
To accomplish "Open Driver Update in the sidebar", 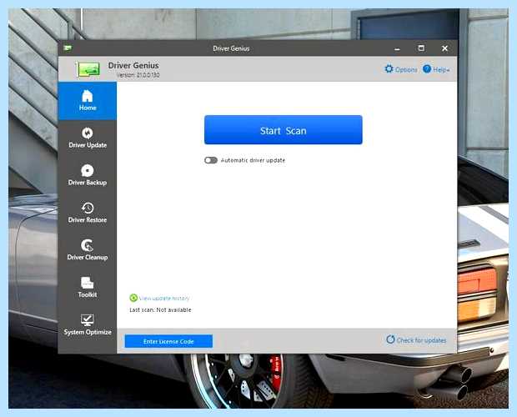I will tap(88, 138).
